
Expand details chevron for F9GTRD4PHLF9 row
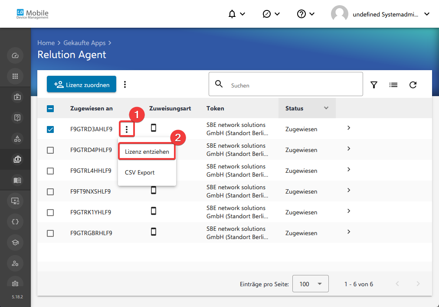click(x=349, y=149)
